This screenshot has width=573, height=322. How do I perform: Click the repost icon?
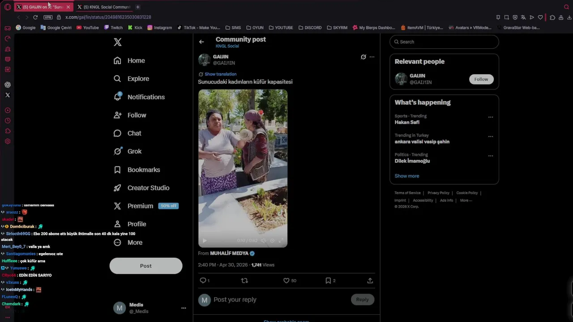[244, 280]
